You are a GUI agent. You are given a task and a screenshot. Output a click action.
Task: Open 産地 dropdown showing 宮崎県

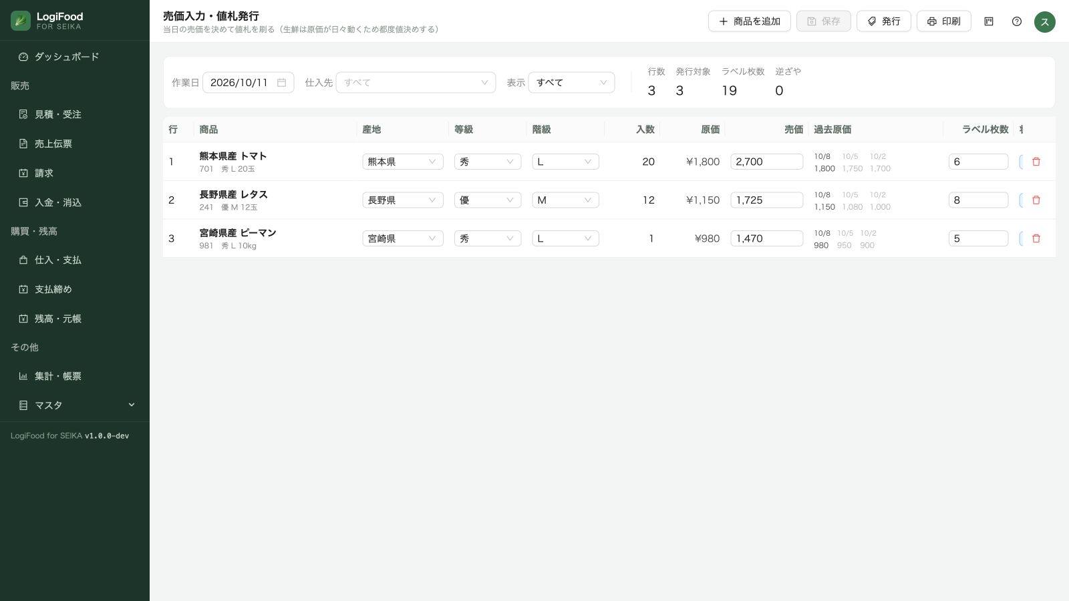(403, 238)
